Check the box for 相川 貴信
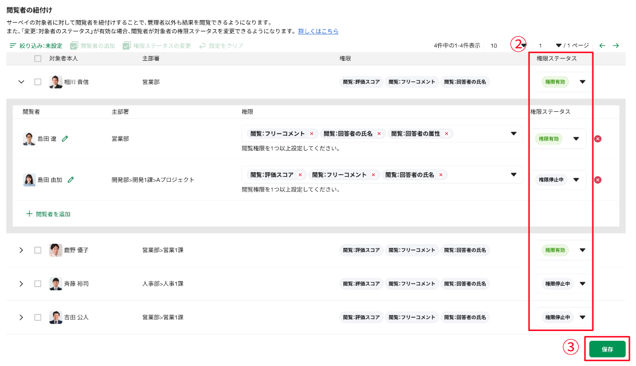 click(38, 82)
